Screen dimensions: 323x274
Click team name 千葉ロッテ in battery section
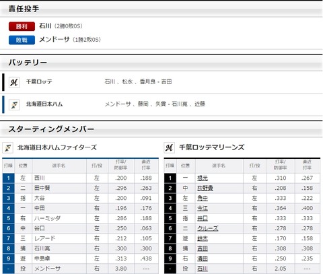[39, 81]
